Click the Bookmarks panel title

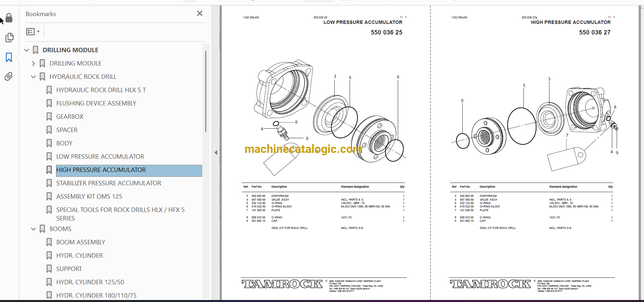coord(41,14)
